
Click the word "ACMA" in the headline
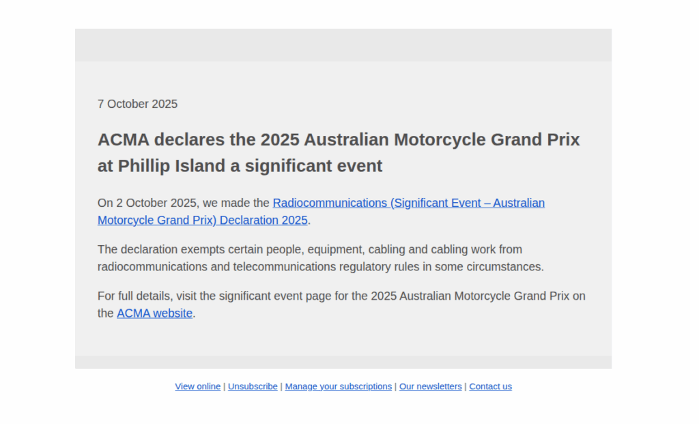pyautogui.click(x=123, y=140)
